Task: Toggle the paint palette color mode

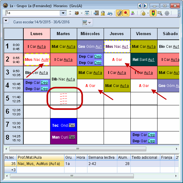Action: click(119, 13)
